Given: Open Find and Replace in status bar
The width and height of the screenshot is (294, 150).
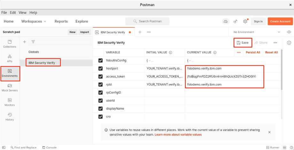Looking at the screenshot, I should [23, 147].
